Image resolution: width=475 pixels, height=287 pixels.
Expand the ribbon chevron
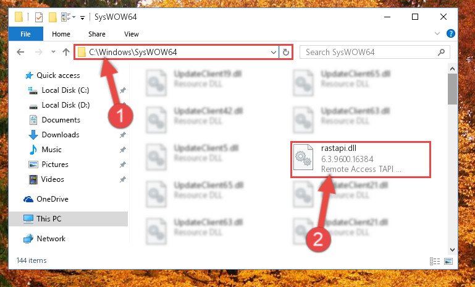pyautogui.click(x=437, y=33)
